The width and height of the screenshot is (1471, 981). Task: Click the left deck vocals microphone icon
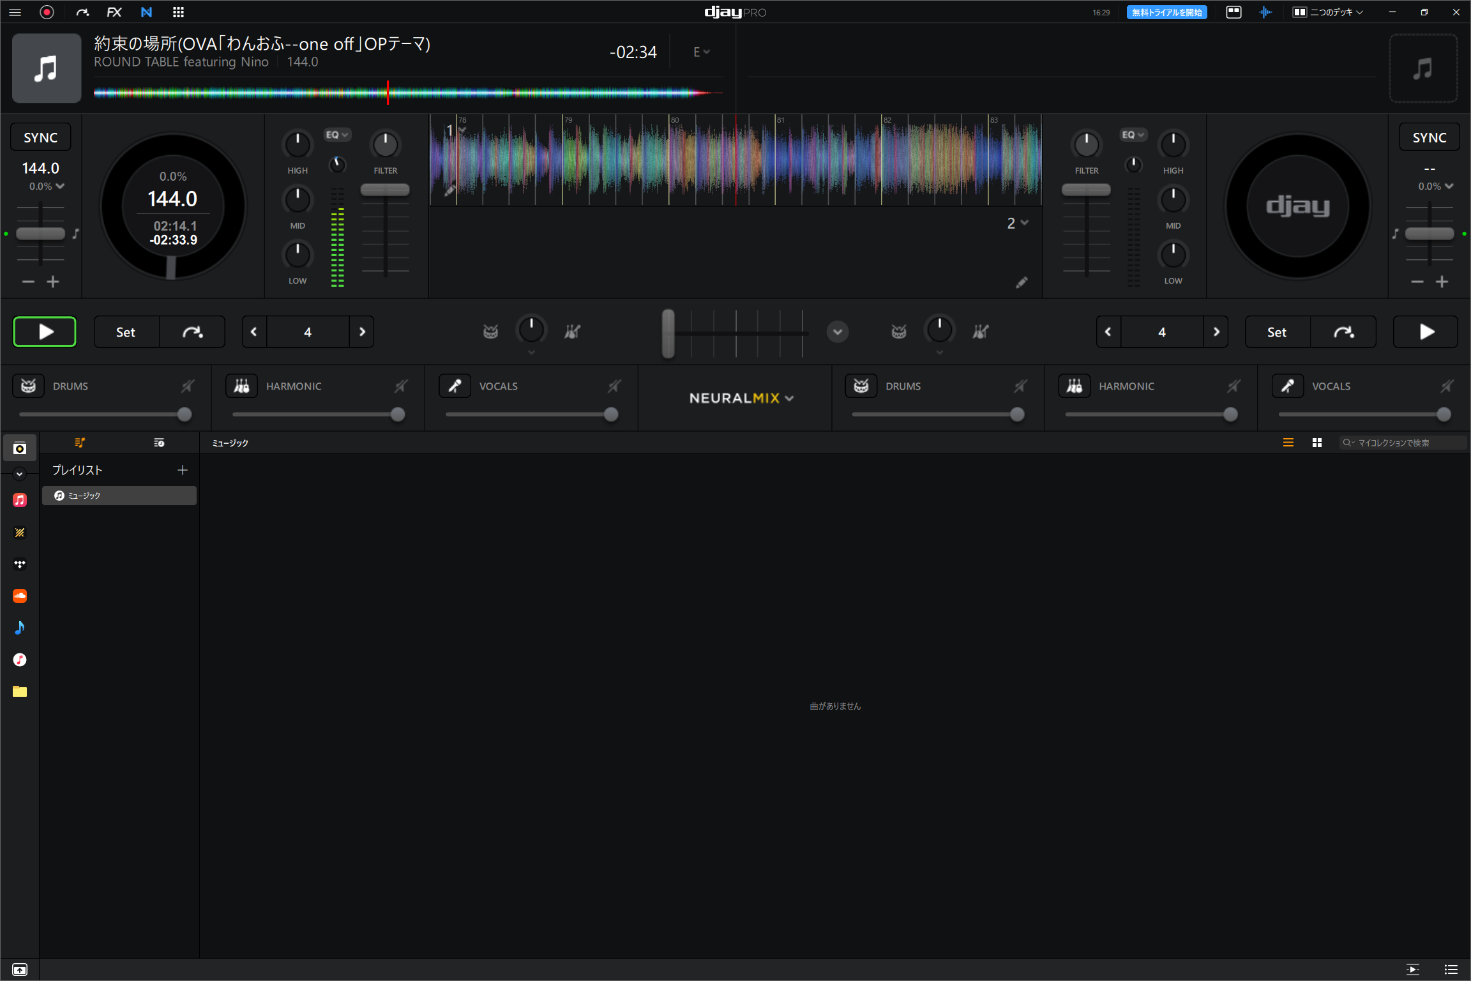click(455, 386)
